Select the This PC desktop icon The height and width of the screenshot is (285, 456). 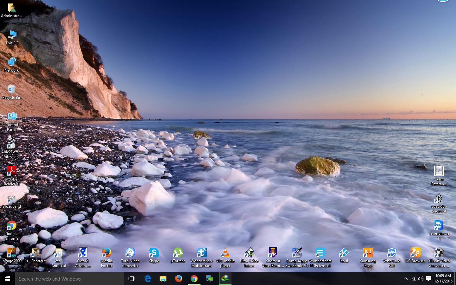11,38
